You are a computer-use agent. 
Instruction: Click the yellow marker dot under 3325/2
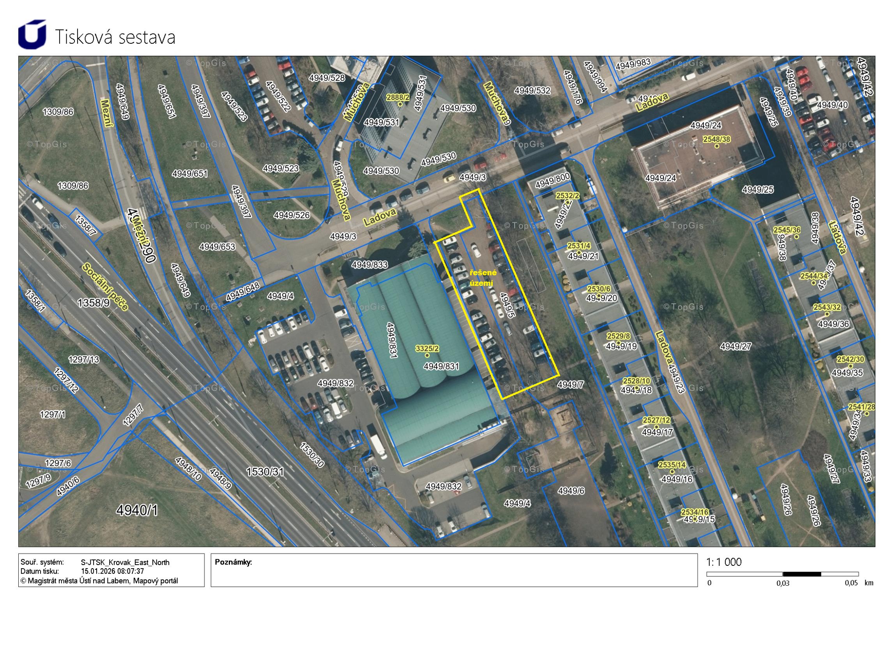tap(427, 355)
